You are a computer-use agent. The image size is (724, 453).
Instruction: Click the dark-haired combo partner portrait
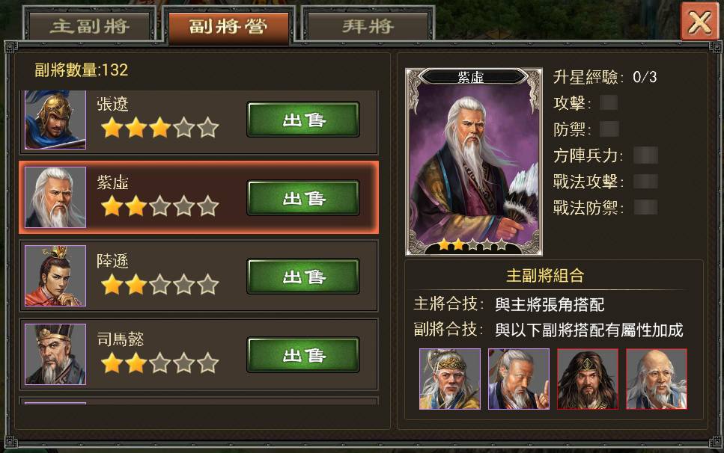click(588, 379)
